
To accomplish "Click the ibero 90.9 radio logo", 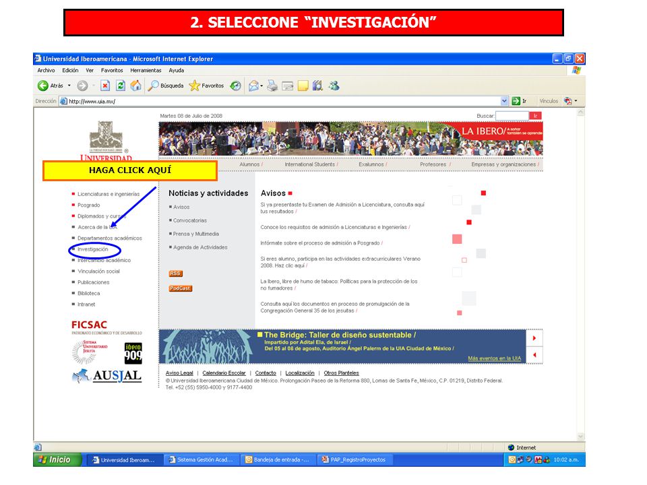I will pos(133,353).
